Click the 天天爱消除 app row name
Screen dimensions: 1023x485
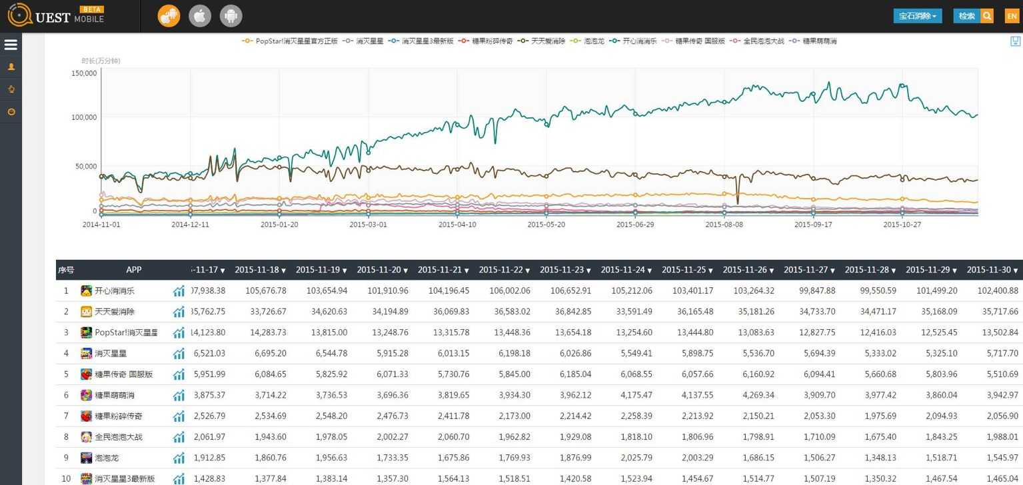114,312
